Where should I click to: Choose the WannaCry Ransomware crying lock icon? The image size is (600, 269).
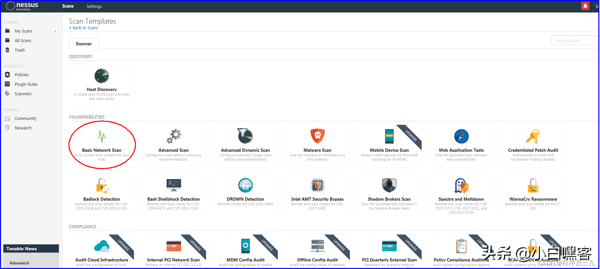533,185
